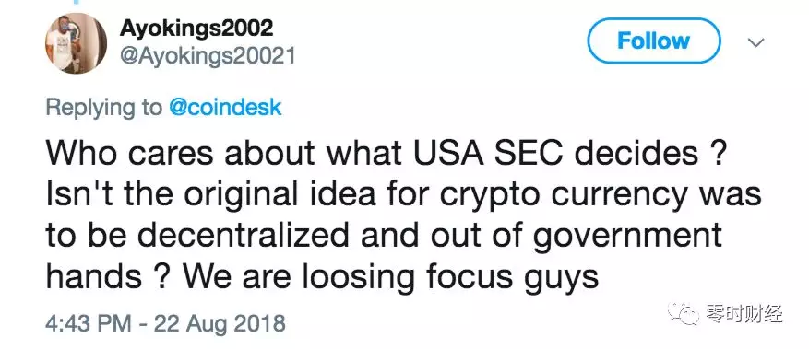Click the Follow button
This screenshot has width=809, height=349.
tap(654, 41)
